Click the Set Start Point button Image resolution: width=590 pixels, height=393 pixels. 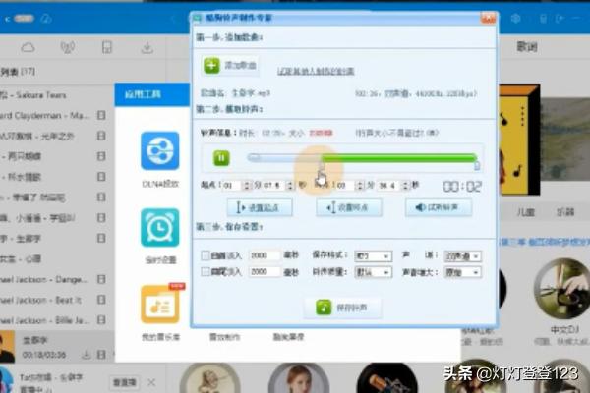(x=260, y=207)
